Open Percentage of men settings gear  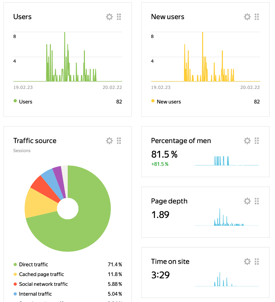click(x=247, y=141)
